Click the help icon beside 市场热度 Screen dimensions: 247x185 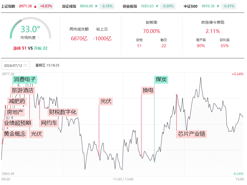pyautogui.click(x=39, y=38)
